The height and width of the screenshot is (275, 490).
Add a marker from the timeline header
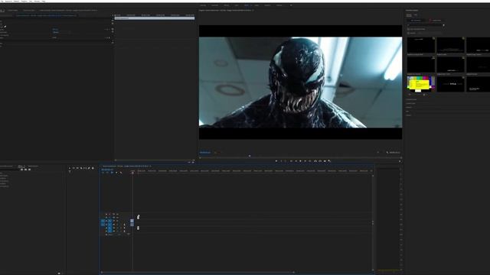click(x=116, y=173)
